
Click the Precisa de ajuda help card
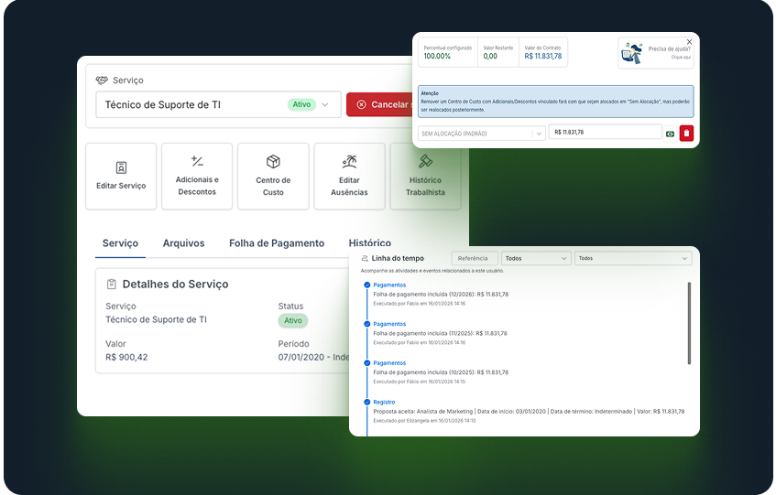click(x=655, y=52)
